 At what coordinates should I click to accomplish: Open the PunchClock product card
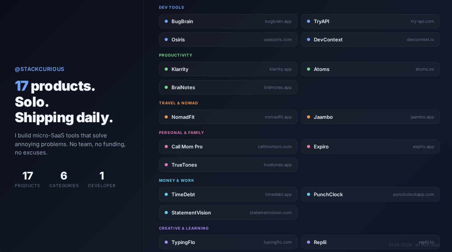[x=370, y=194]
